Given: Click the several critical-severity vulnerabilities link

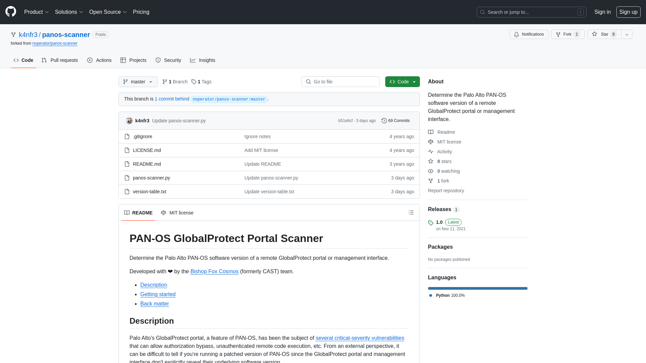Looking at the screenshot, I should [359, 338].
